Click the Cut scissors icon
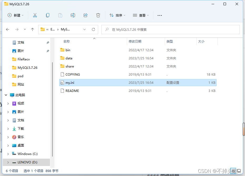This screenshot has width=245, height=176. pos(35,15)
